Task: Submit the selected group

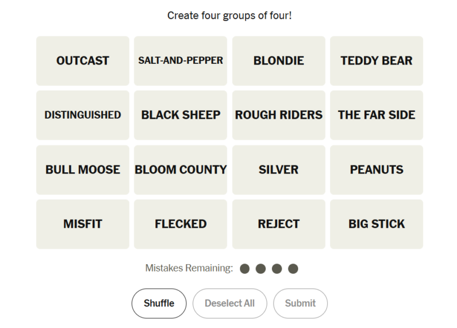Action: 300,303
